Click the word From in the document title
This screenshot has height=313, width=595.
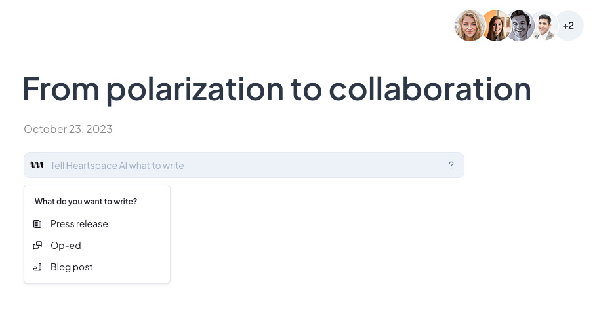pyautogui.click(x=60, y=89)
